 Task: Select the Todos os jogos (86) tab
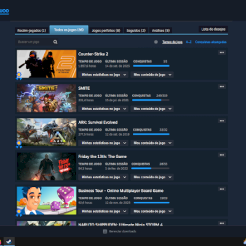pyautogui.click(x=69, y=30)
